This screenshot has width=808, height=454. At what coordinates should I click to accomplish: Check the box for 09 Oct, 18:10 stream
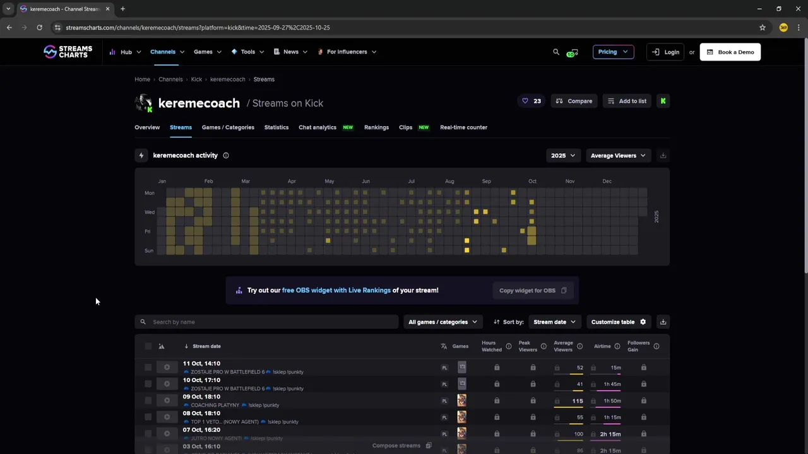pyautogui.click(x=148, y=400)
